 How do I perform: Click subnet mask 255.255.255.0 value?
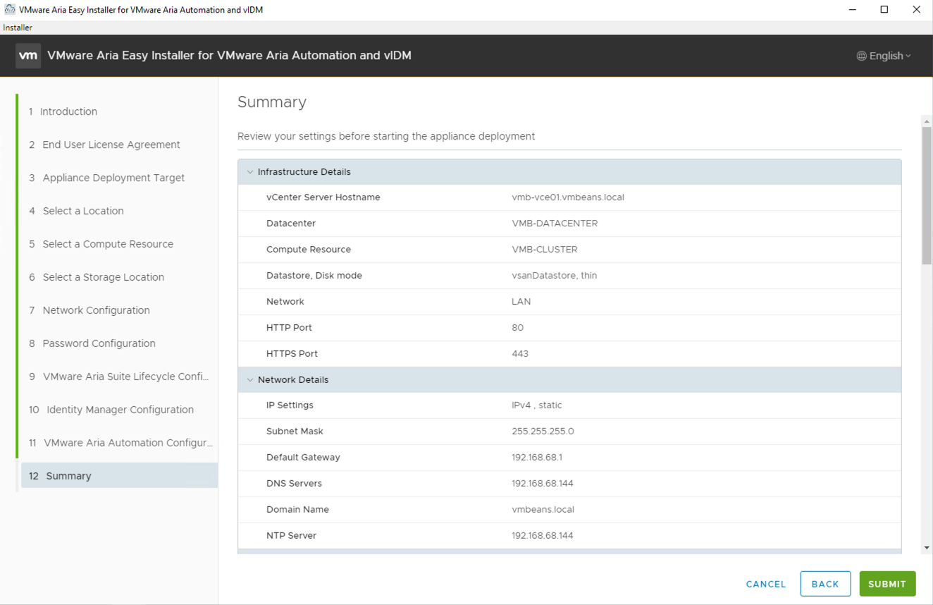[x=543, y=432]
